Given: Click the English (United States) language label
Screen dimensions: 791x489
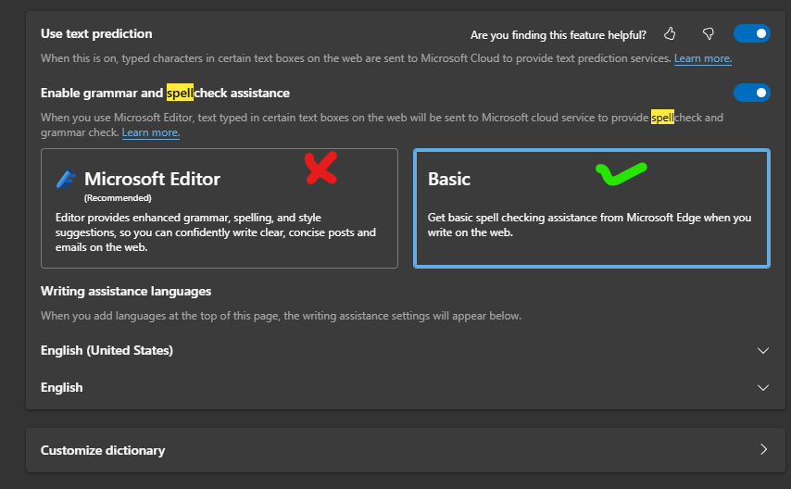Looking at the screenshot, I should tap(107, 351).
